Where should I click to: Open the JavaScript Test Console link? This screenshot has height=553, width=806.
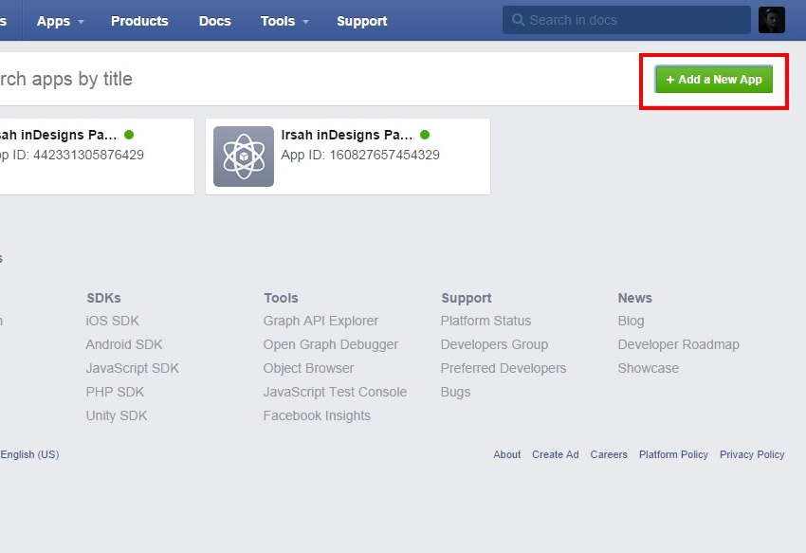tap(335, 392)
